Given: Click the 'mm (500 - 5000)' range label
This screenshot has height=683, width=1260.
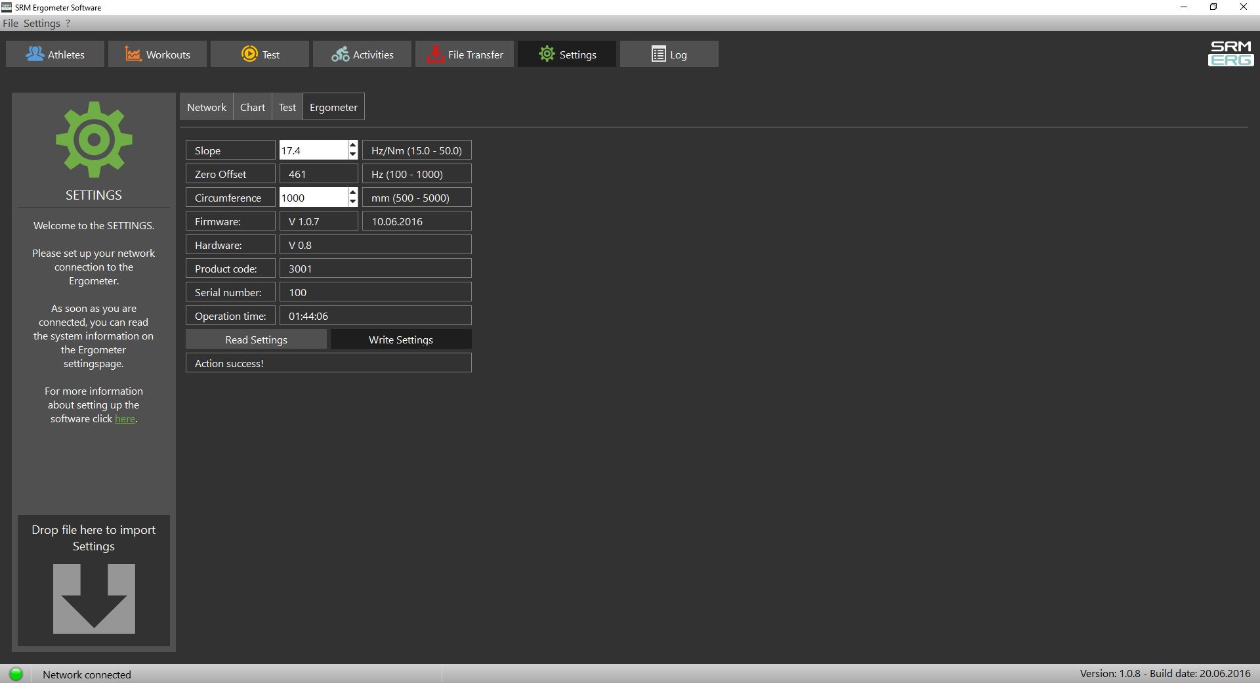Looking at the screenshot, I should 417,198.
